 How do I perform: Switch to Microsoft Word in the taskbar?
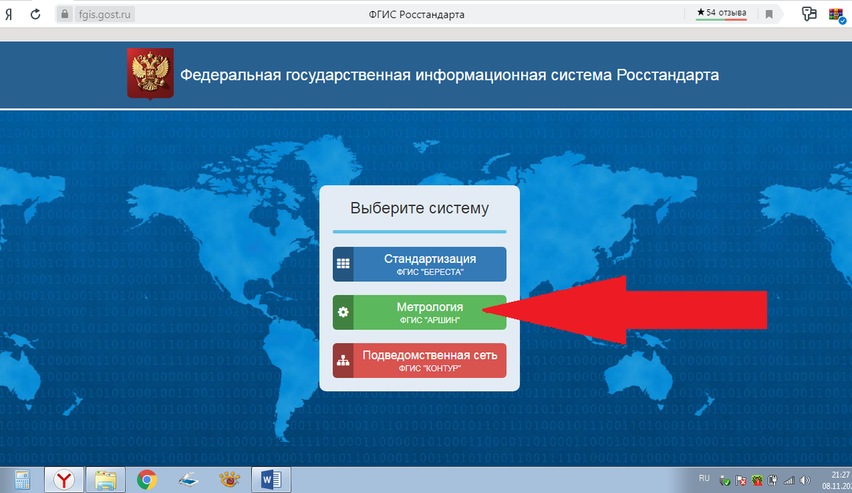pos(271,480)
